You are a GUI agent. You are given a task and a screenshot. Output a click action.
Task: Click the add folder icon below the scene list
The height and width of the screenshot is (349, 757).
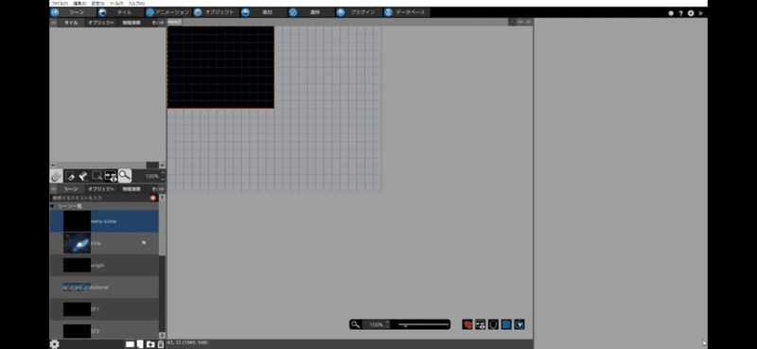(150, 343)
